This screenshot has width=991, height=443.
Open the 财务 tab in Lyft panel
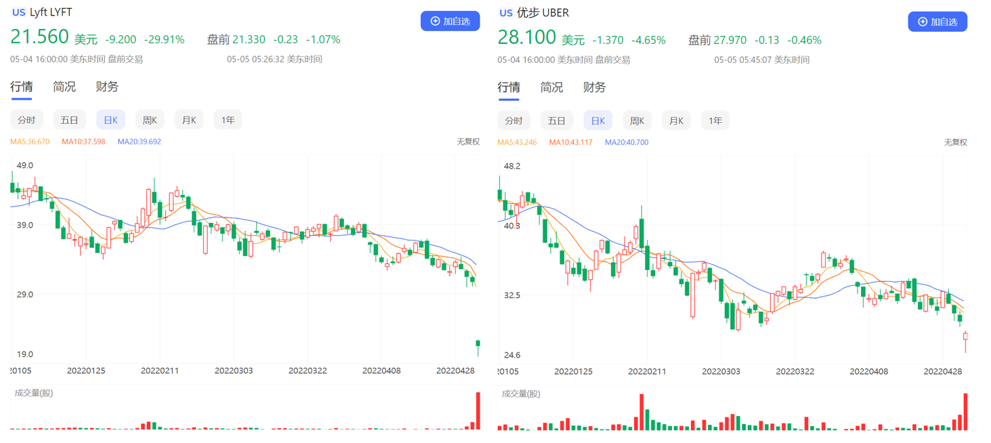[x=107, y=87]
